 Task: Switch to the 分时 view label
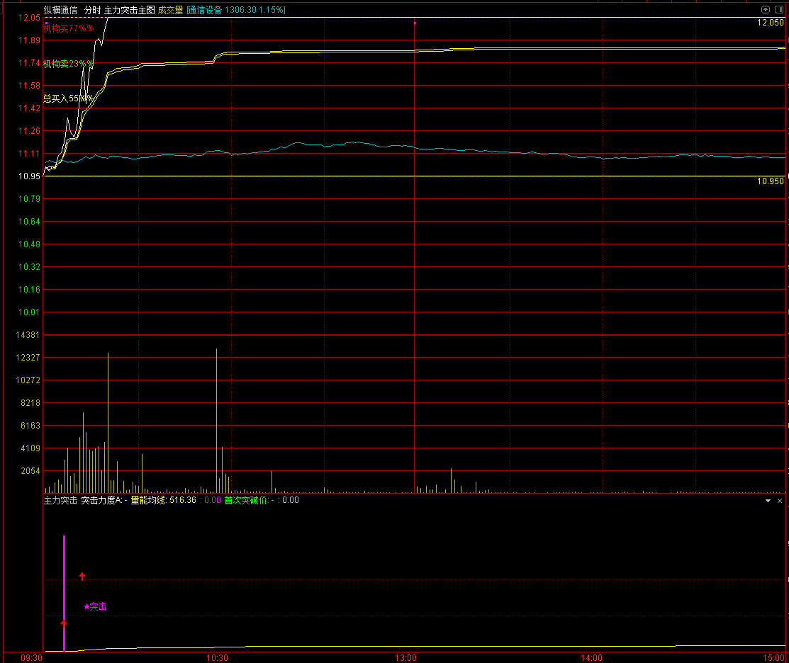(92, 11)
